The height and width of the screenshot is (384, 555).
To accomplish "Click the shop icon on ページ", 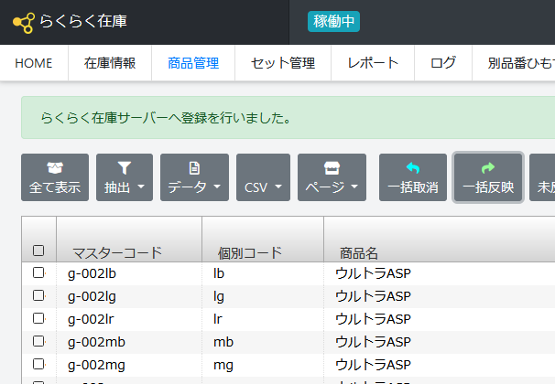I will 332,168.
